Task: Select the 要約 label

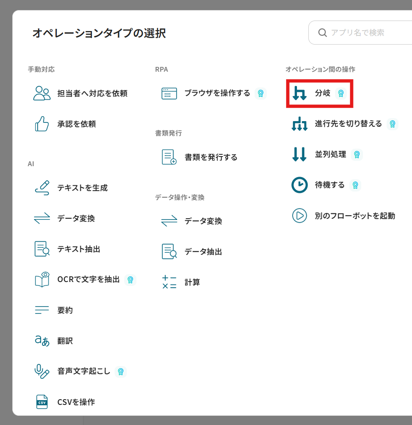Action: (65, 310)
